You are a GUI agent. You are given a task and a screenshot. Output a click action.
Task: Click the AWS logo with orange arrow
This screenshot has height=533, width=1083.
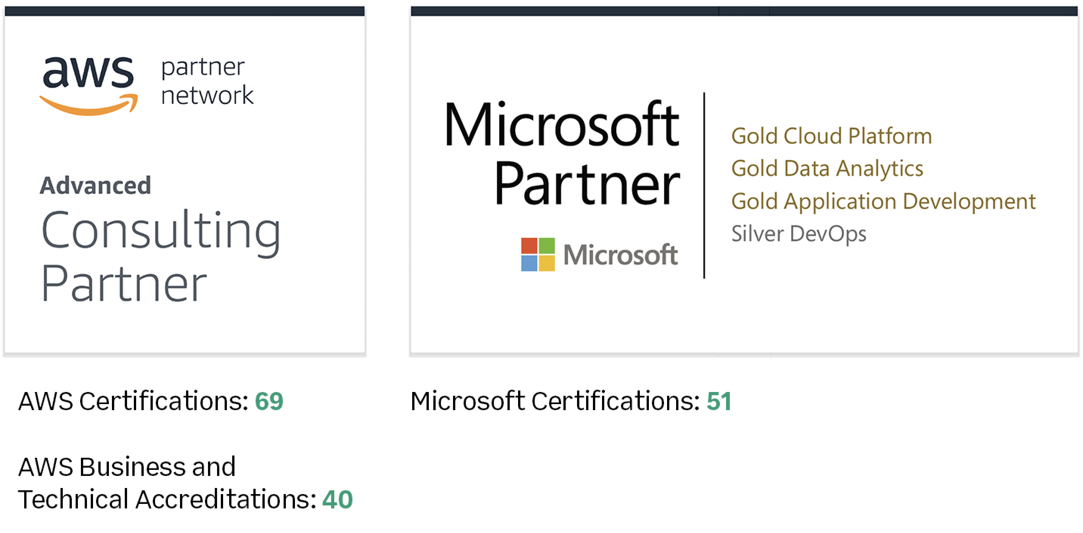[x=89, y=86]
